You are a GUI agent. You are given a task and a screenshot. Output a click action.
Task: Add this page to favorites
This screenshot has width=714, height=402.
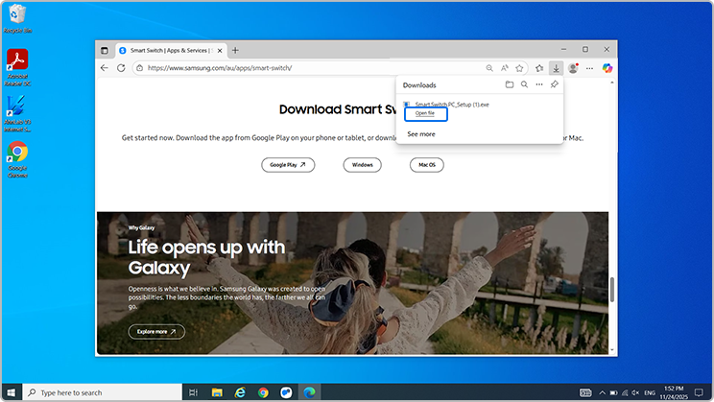pyautogui.click(x=520, y=68)
